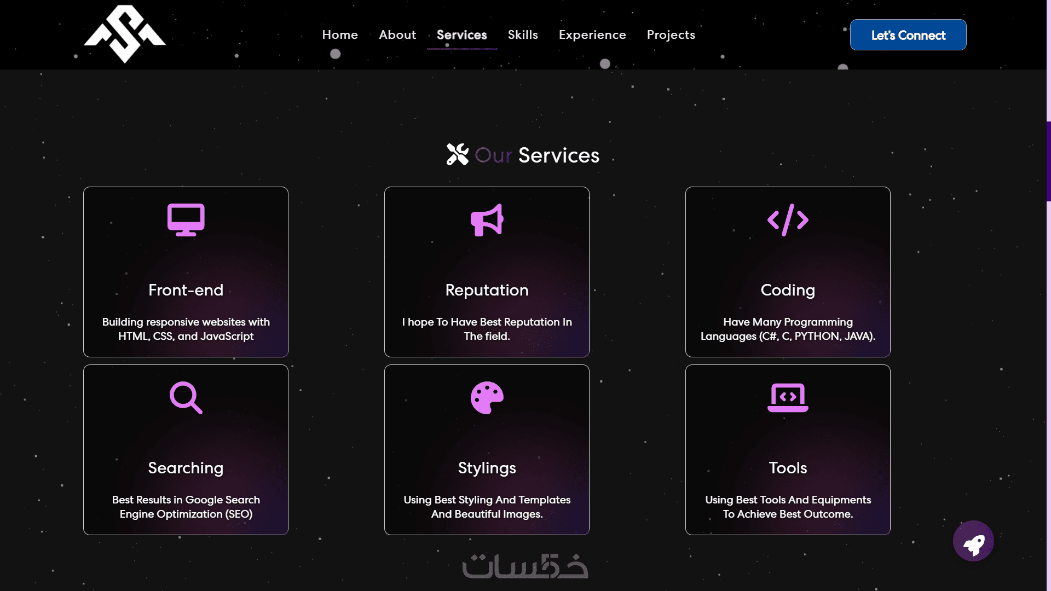The width and height of the screenshot is (1051, 591).
Task: Go to the About section
Action: pos(397,34)
